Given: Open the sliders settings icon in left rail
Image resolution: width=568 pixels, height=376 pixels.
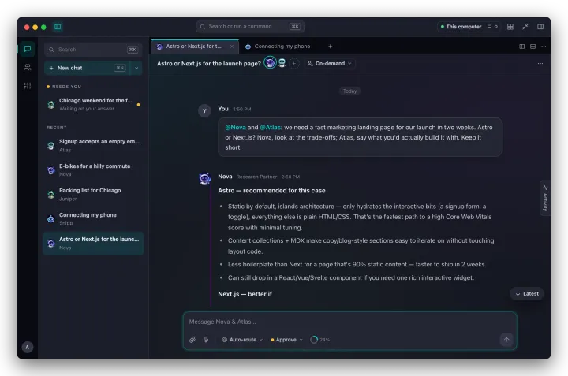Looking at the screenshot, I should 28,86.
